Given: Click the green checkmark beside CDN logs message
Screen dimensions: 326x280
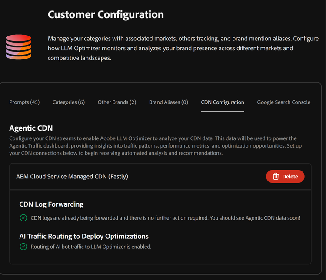Looking at the screenshot, I should pyautogui.click(x=23, y=218).
